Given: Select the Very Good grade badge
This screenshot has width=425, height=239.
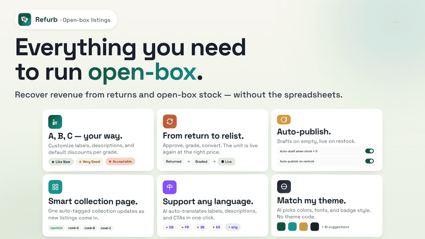Looking at the screenshot, I should click(89, 162).
